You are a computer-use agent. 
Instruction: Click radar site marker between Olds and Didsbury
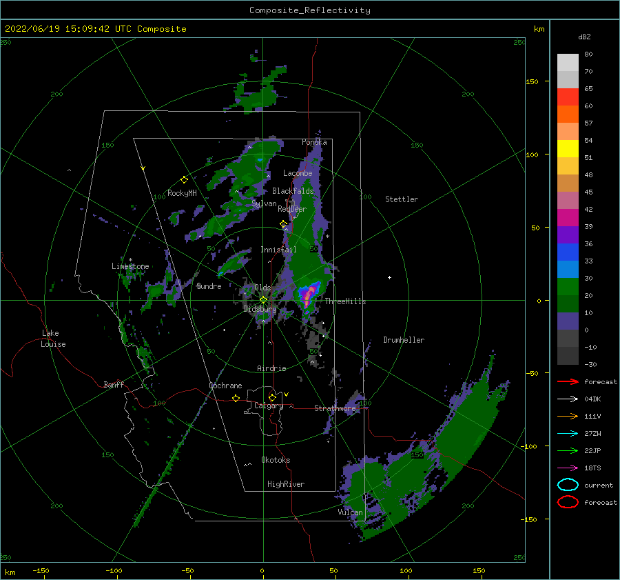point(263,300)
